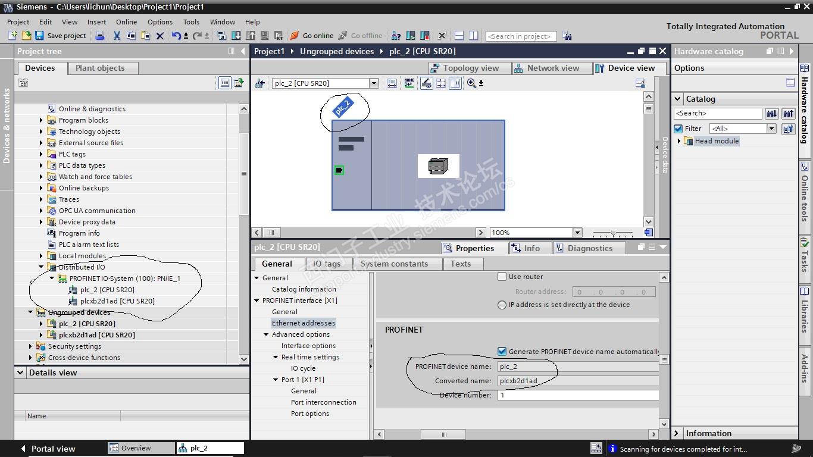Image resolution: width=813 pixels, height=457 pixels.
Task: Collapse the Real time settings node
Action: pos(276,357)
